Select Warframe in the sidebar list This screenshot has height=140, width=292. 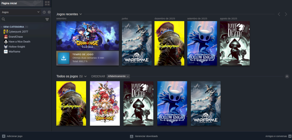14,52
